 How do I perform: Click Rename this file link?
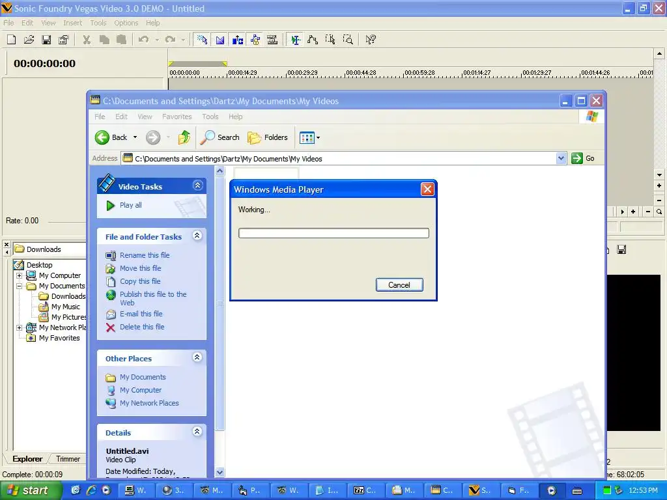tap(145, 255)
